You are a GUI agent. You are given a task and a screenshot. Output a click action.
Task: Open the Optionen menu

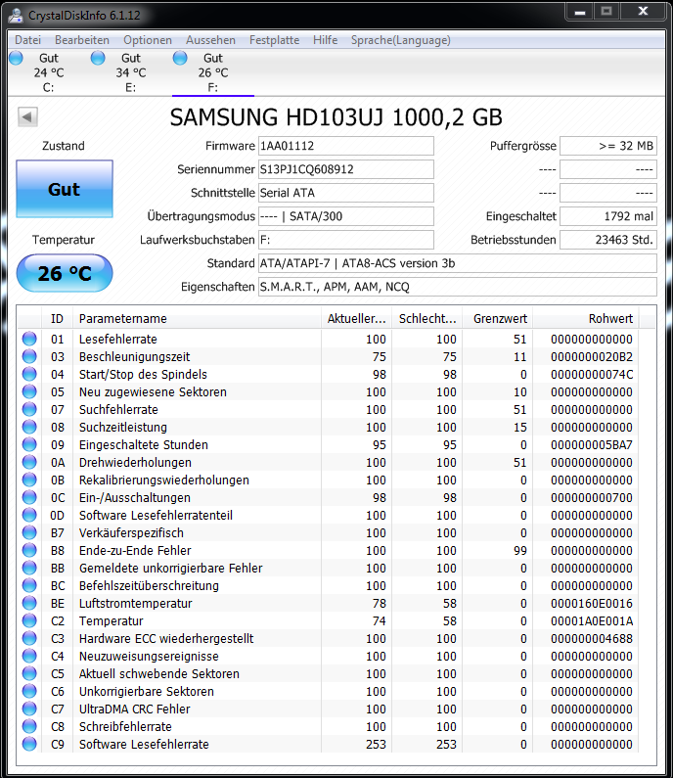(148, 40)
